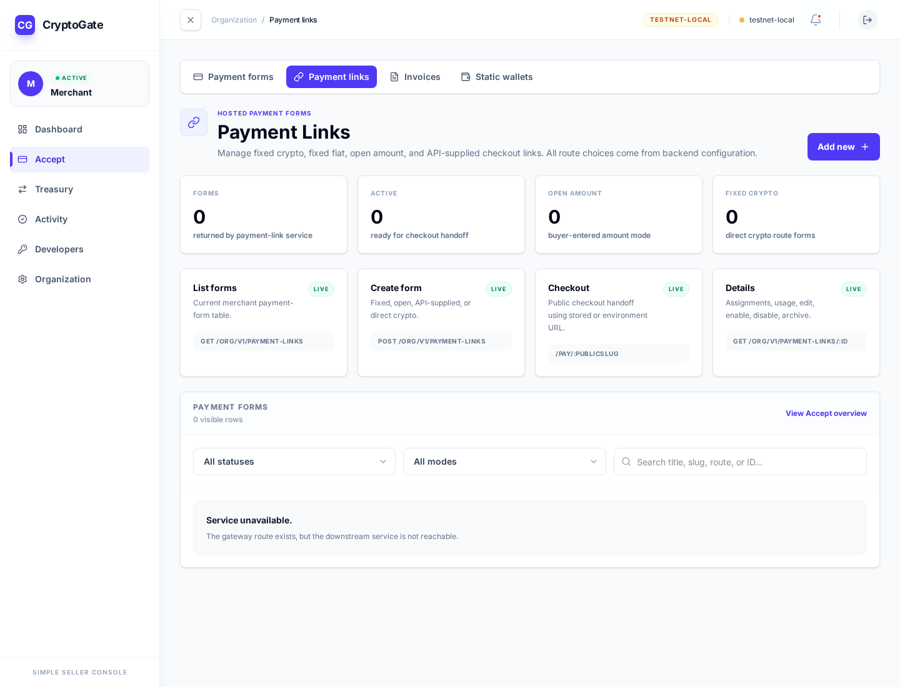Viewport: 900px width, 687px height.
Task: Select the Payment links tab
Action: (331, 77)
